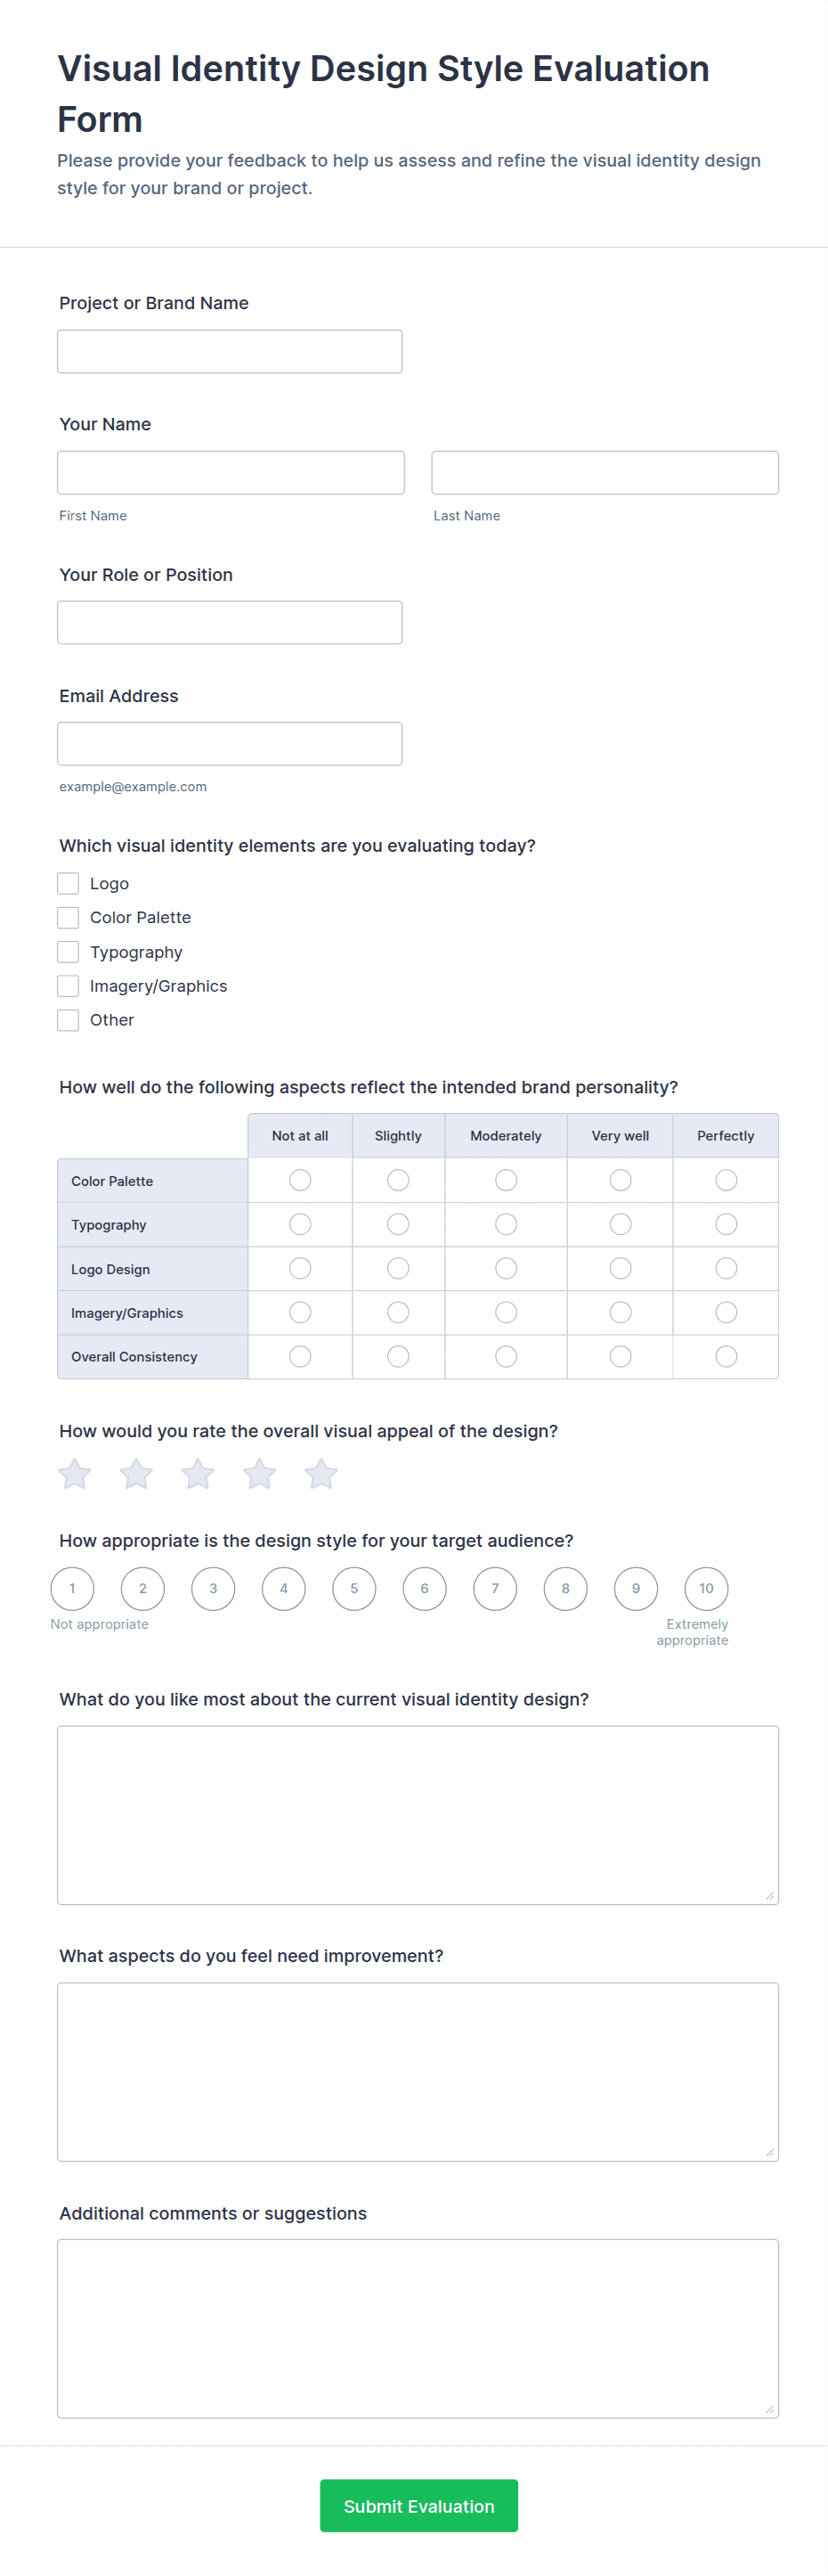Image resolution: width=828 pixels, height=2576 pixels.
Task: Select the fifth star for visual appeal
Action: pos(321,1474)
